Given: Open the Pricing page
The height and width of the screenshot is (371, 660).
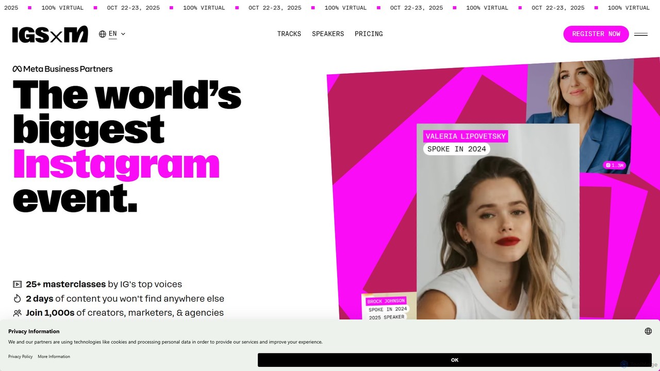Looking at the screenshot, I should click(369, 34).
